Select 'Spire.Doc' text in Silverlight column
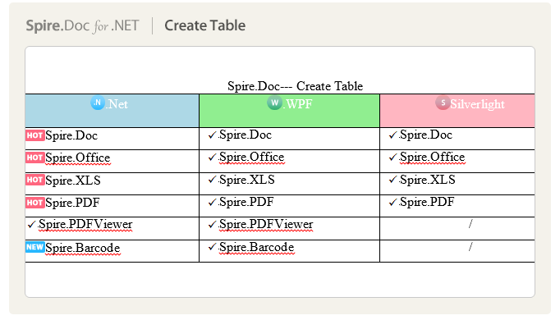This screenshot has width=560, height=320. [426, 135]
